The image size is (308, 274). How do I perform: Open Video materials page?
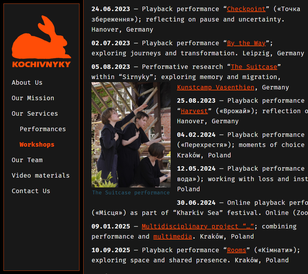(x=41, y=175)
